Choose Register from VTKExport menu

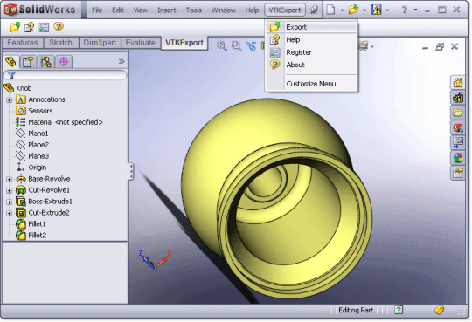click(311, 52)
